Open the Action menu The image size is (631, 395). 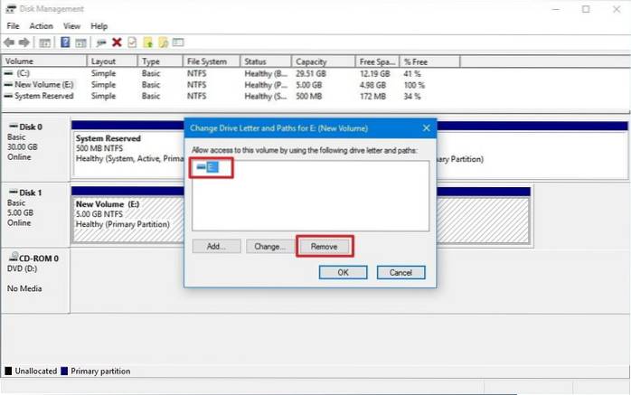(x=41, y=26)
